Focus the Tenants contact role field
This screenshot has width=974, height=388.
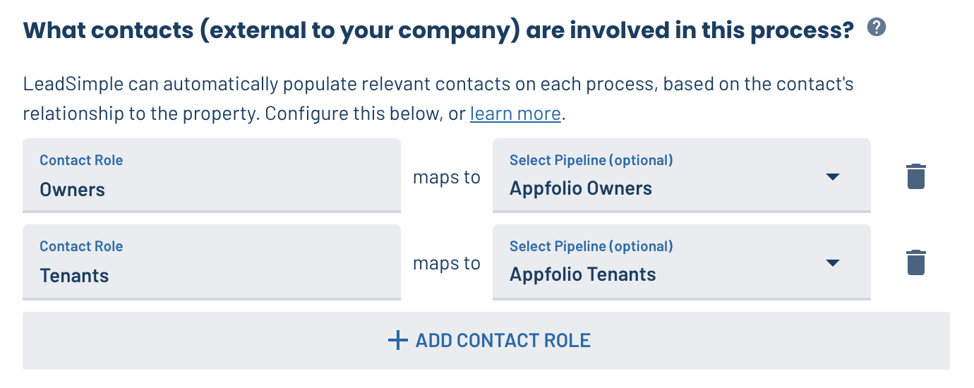[212, 262]
